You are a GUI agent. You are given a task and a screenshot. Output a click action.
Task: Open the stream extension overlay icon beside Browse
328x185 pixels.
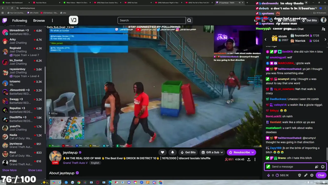pos(73,20)
